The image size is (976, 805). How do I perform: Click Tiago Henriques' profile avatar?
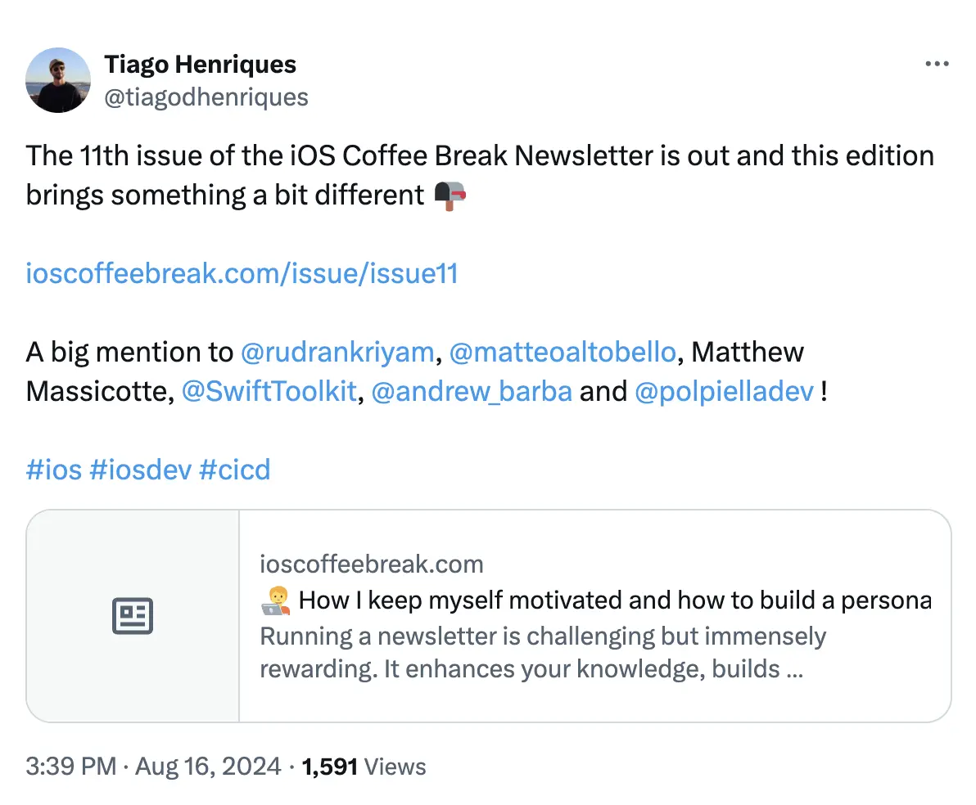[58, 81]
